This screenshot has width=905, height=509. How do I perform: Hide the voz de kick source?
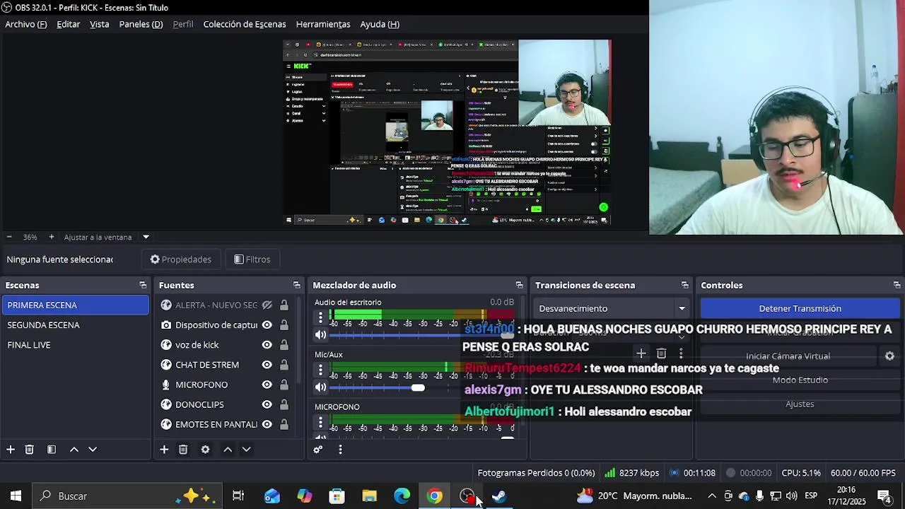pos(267,345)
